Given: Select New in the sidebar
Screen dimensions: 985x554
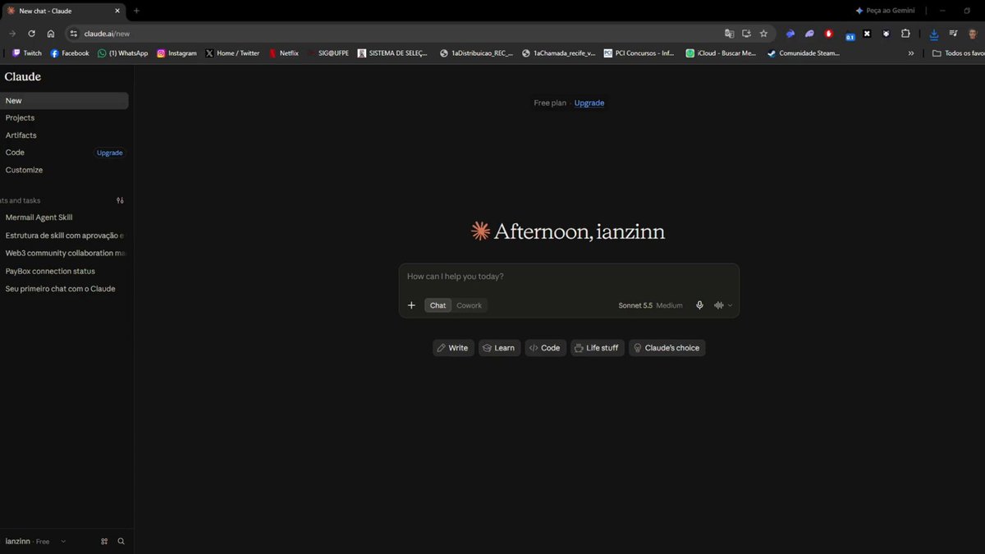Looking at the screenshot, I should [x=65, y=101].
